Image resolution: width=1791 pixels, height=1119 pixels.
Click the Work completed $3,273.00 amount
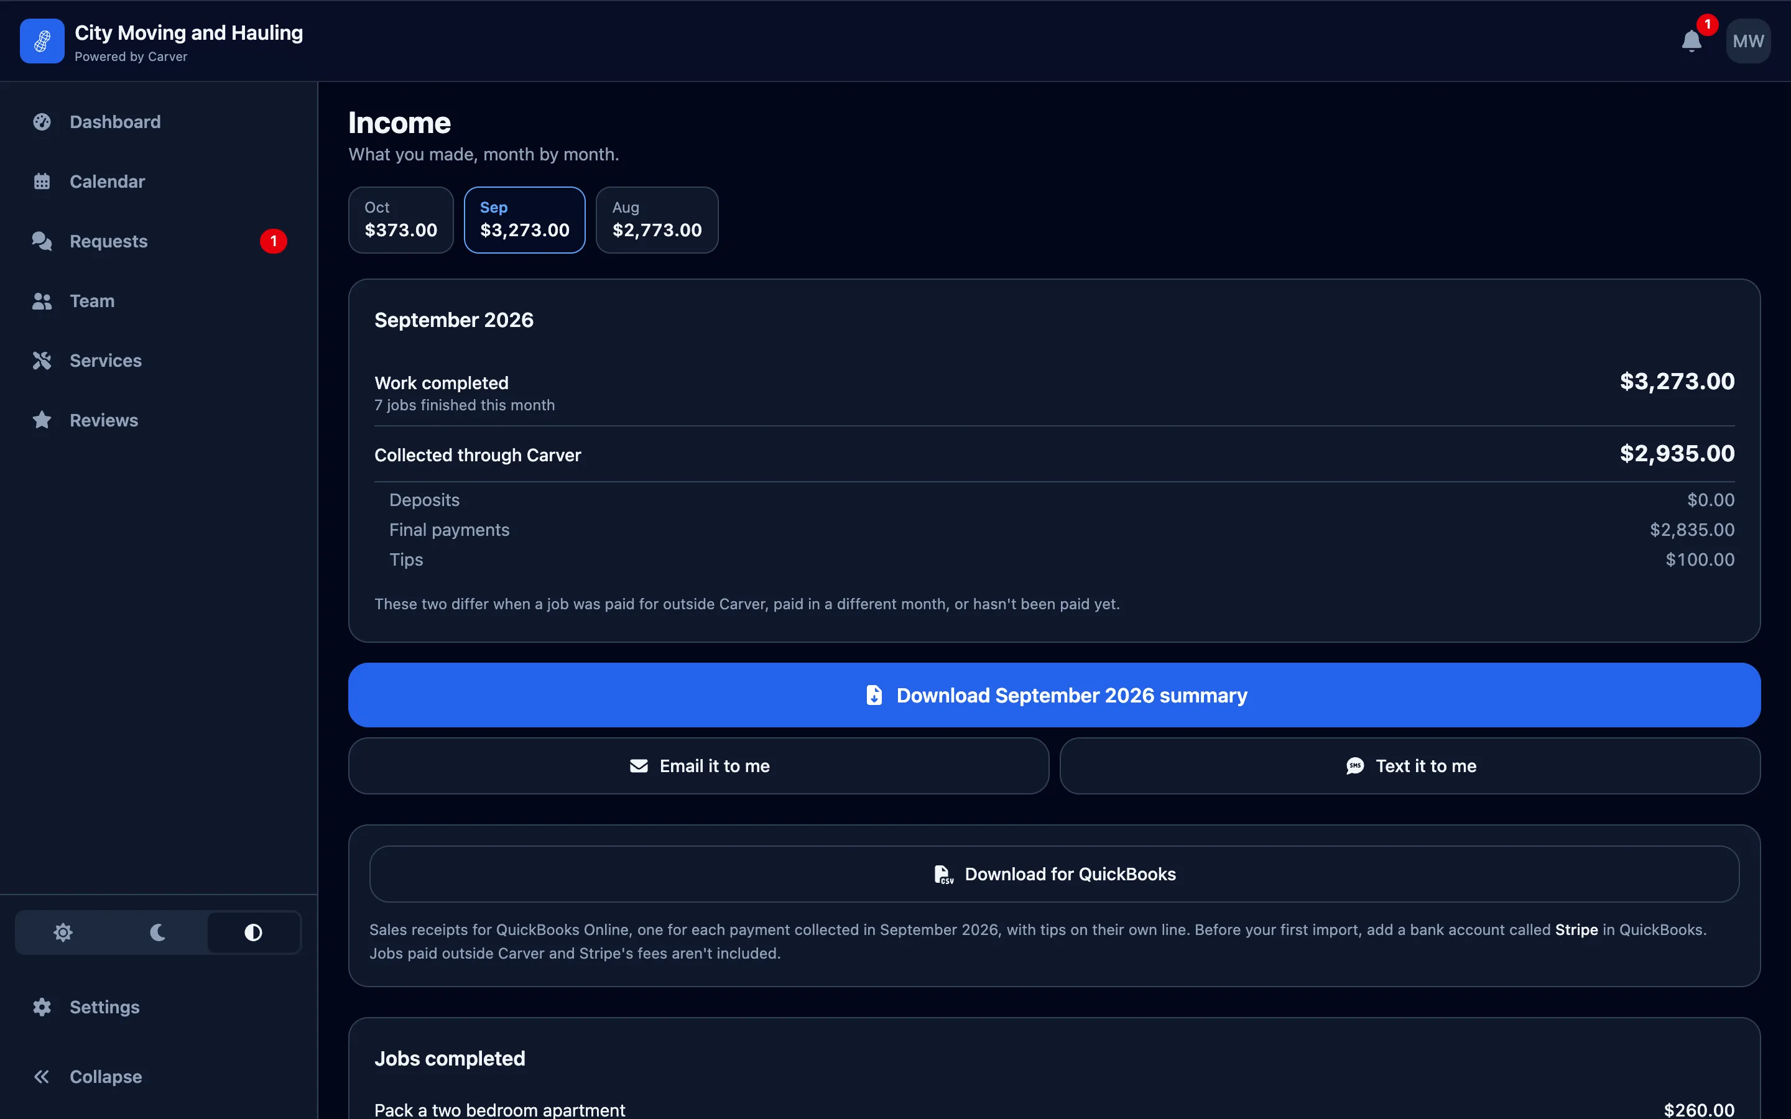pos(1677,382)
